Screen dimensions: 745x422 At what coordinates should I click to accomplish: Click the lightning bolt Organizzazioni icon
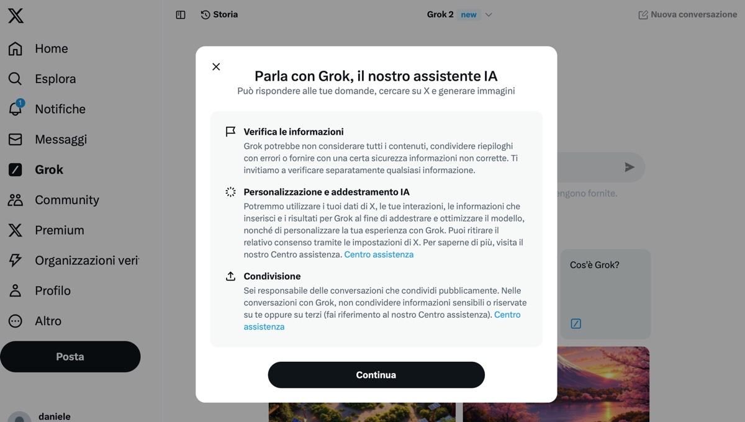tap(15, 261)
